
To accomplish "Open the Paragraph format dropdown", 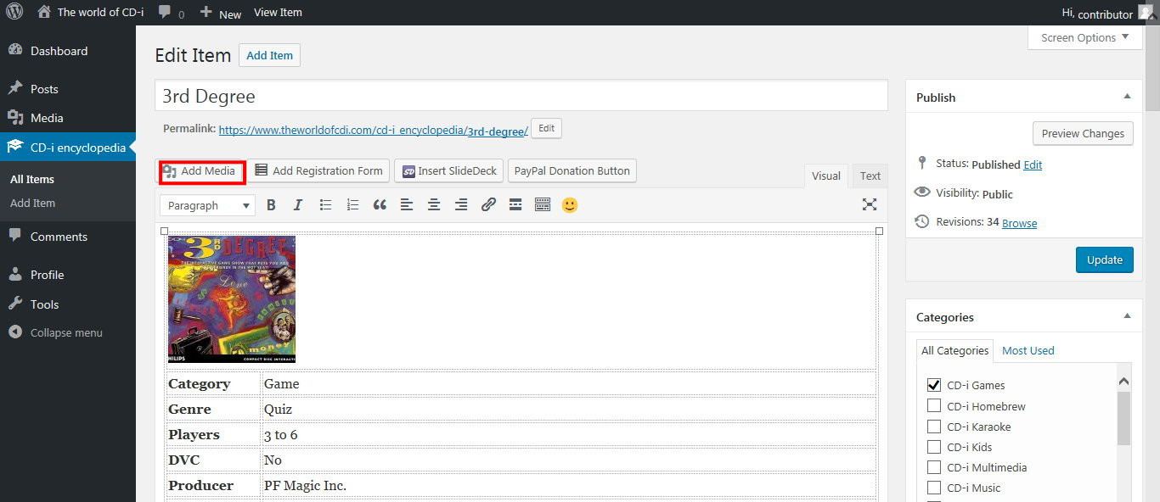I will 208,205.
